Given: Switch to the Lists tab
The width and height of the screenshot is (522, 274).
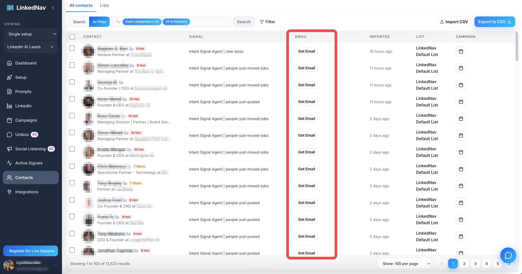Looking at the screenshot, I should (104, 5).
